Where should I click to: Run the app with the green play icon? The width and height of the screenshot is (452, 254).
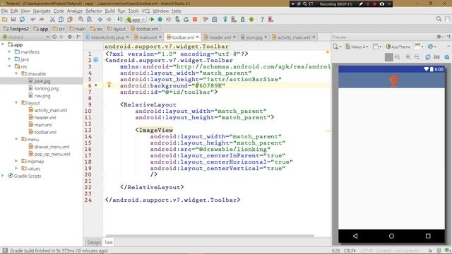[152, 20]
